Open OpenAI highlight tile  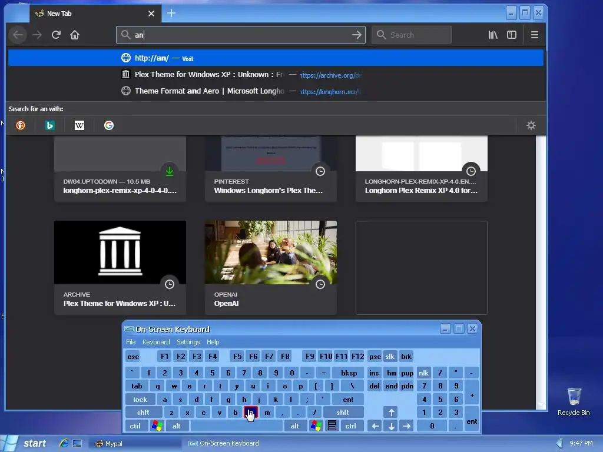271,268
